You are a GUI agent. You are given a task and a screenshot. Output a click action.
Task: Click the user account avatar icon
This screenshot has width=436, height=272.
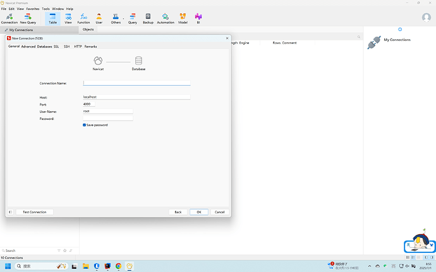427,18
